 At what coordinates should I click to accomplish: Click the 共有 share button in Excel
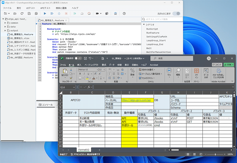click(228, 65)
